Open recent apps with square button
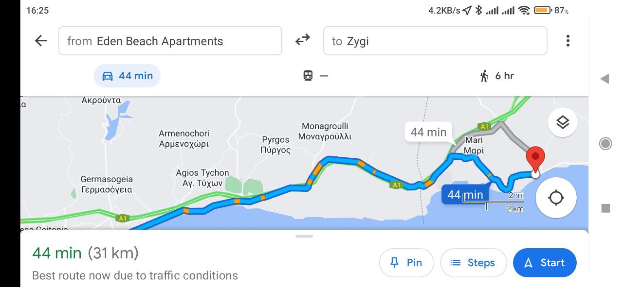This screenshot has width=623, height=287. (605, 208)
